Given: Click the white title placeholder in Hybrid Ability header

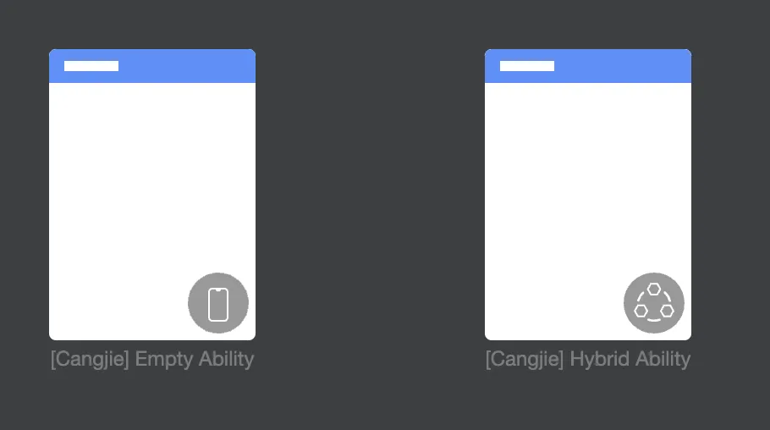Looking at the screenshot, I should [527, 66].
